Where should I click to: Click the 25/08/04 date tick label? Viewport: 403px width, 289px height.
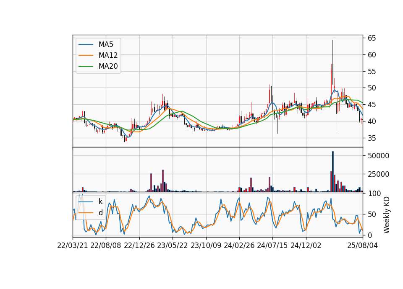pyautogui.click(x=363, y=245)
